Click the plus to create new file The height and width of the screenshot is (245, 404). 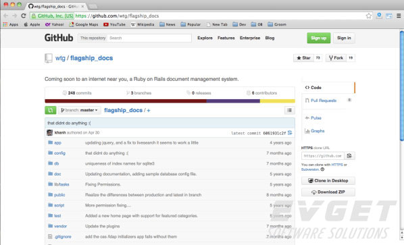[x=149, y=111]
